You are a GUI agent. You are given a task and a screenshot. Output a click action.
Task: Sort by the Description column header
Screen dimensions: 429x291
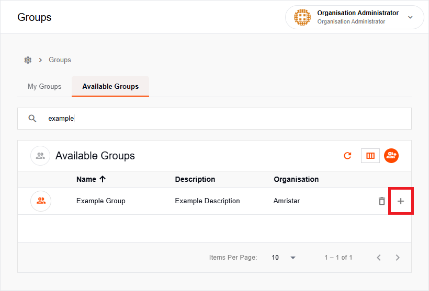click(195, 179)
